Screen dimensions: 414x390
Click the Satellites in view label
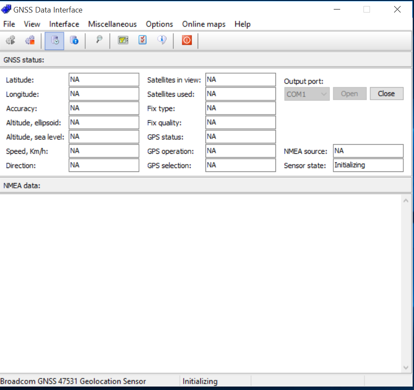(174, 80)
